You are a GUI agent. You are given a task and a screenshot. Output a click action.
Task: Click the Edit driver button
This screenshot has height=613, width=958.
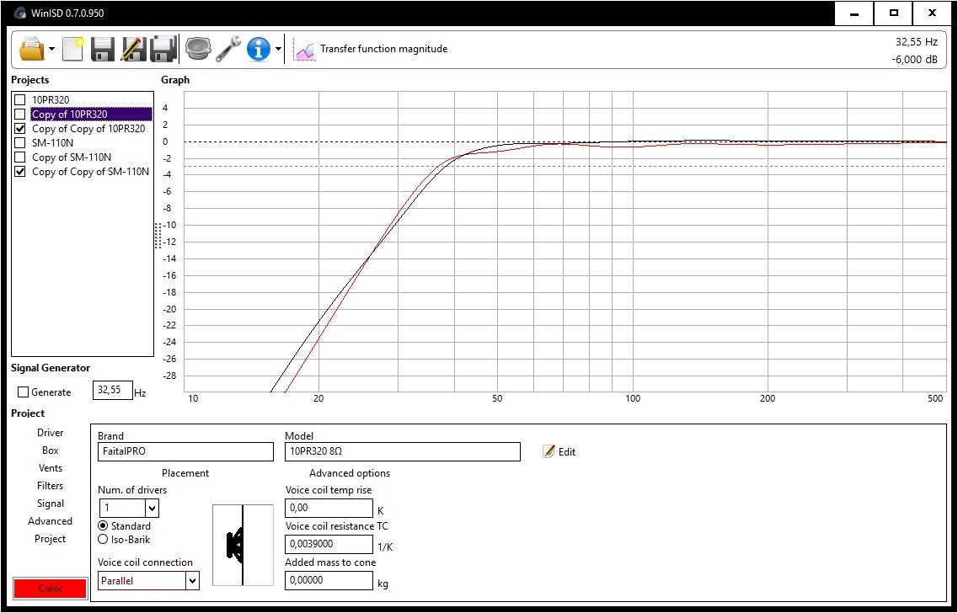pos(559,452)
